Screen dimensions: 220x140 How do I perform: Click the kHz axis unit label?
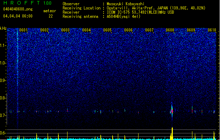point(3,28)
